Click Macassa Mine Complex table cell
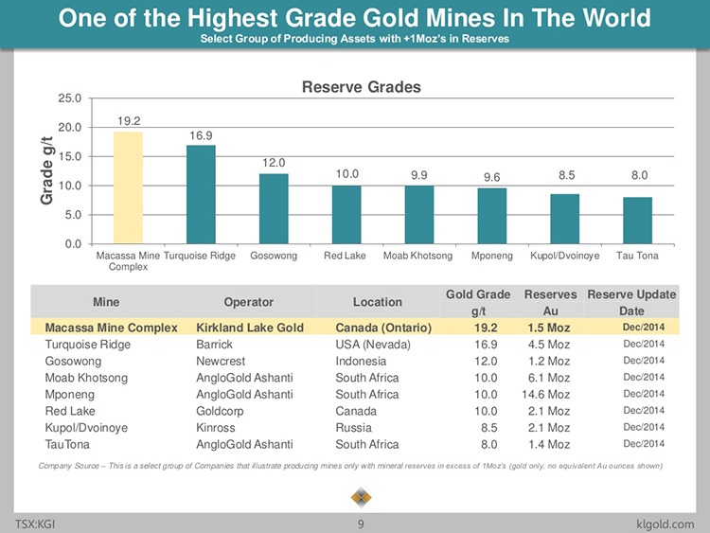This screenshot has width=710, height=533. pyautogui.click(x=111, y=328)
